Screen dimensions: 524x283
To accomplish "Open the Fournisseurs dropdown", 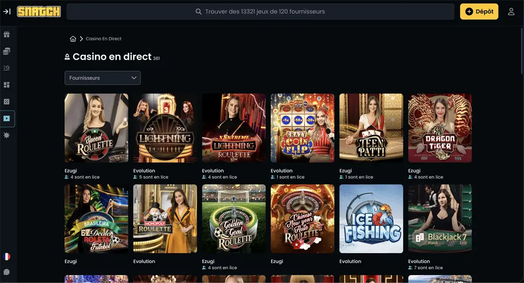I will (103, 78).
